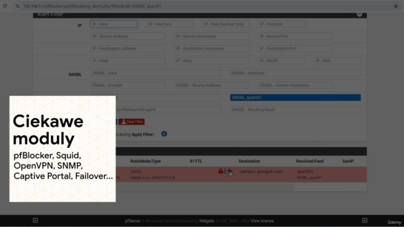
Task: Focus the DNSBL - Source Hostname field
Action: (x=295, y=85)
